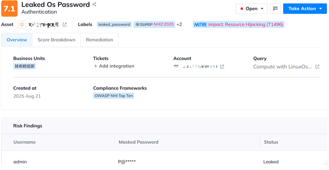Screen dimensions: 329x170
Task: Expand the Open status dropdown
Action: 251,9
